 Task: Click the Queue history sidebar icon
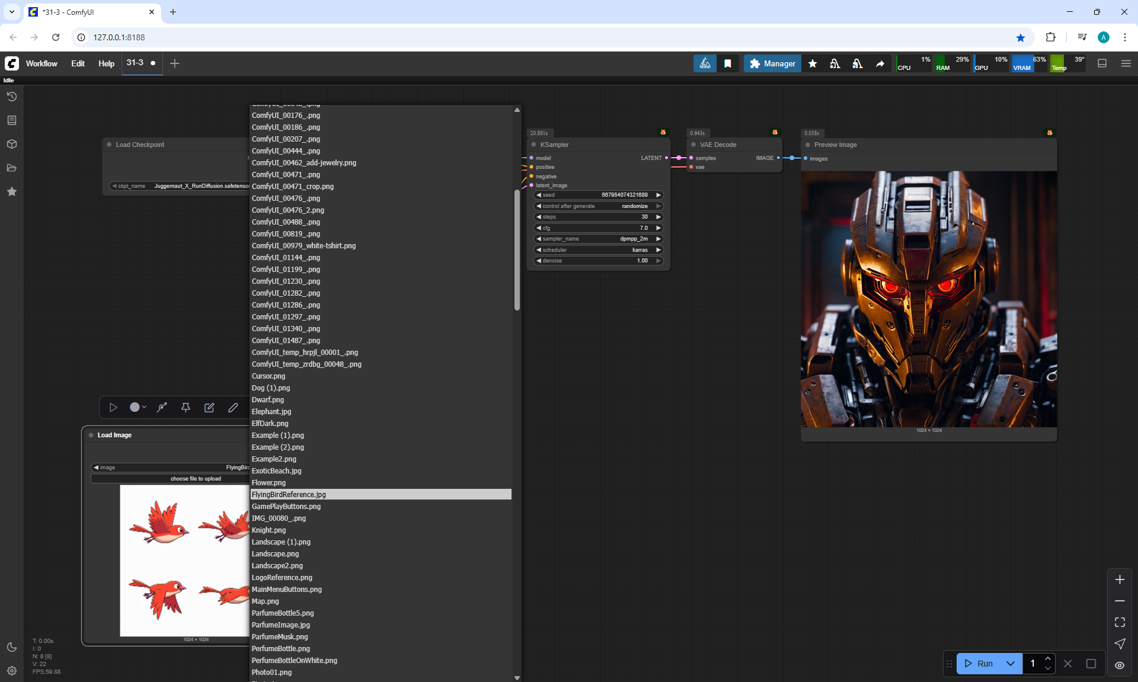11,97
